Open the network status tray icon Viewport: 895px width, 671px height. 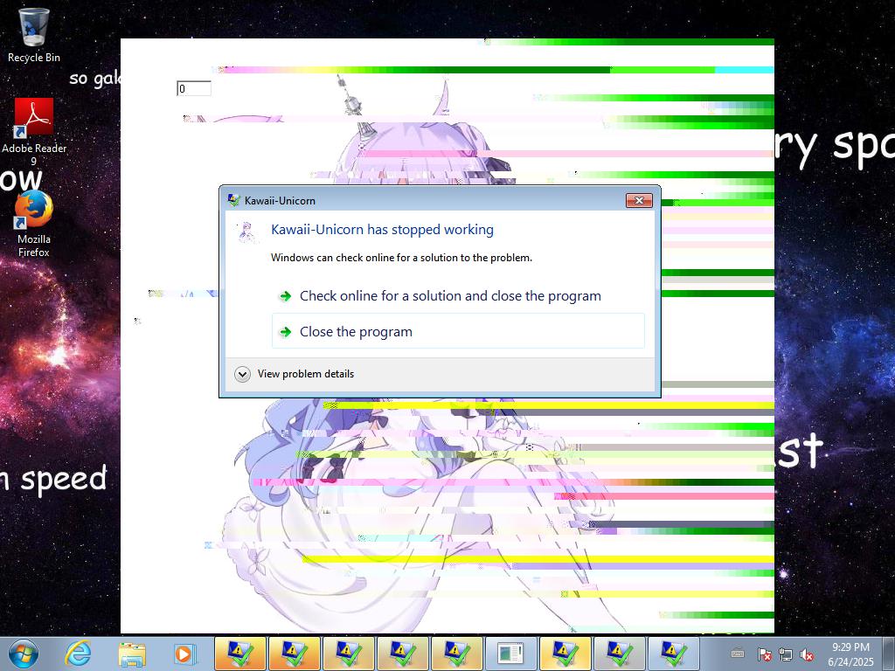click(x=786, y=654)
